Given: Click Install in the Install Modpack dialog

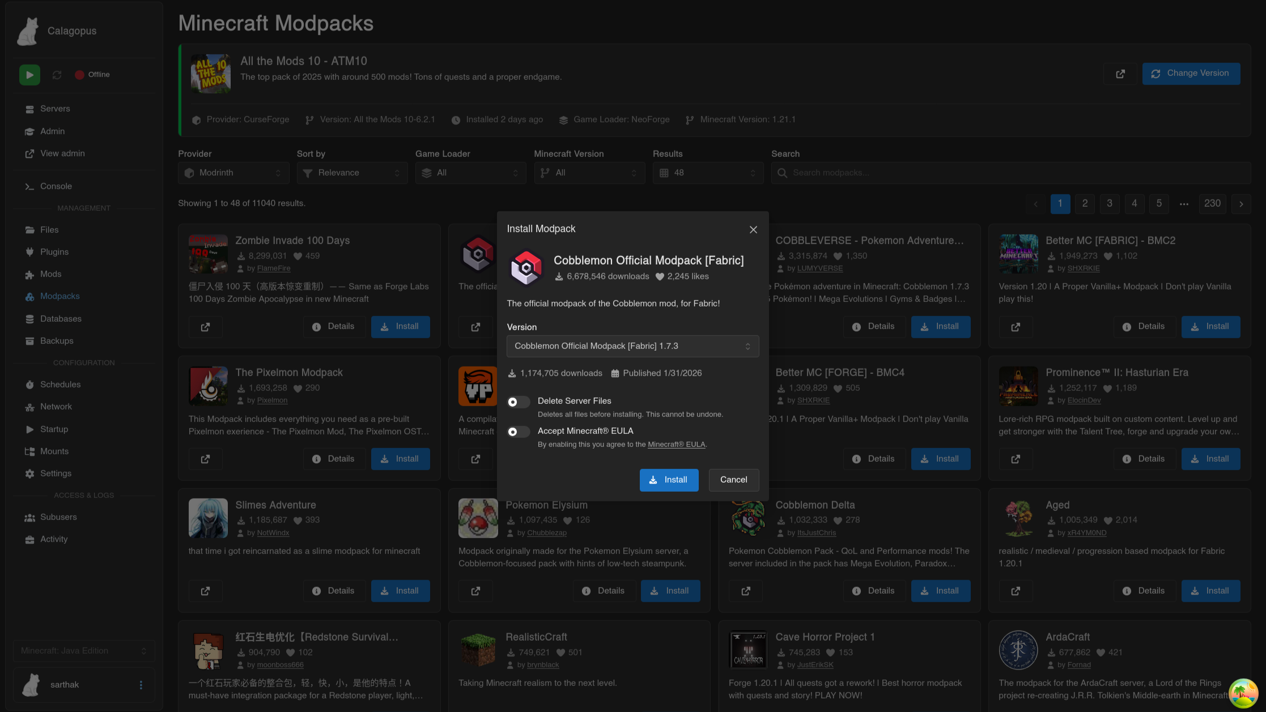Looking at the screenshot, I should pos(669,480).
